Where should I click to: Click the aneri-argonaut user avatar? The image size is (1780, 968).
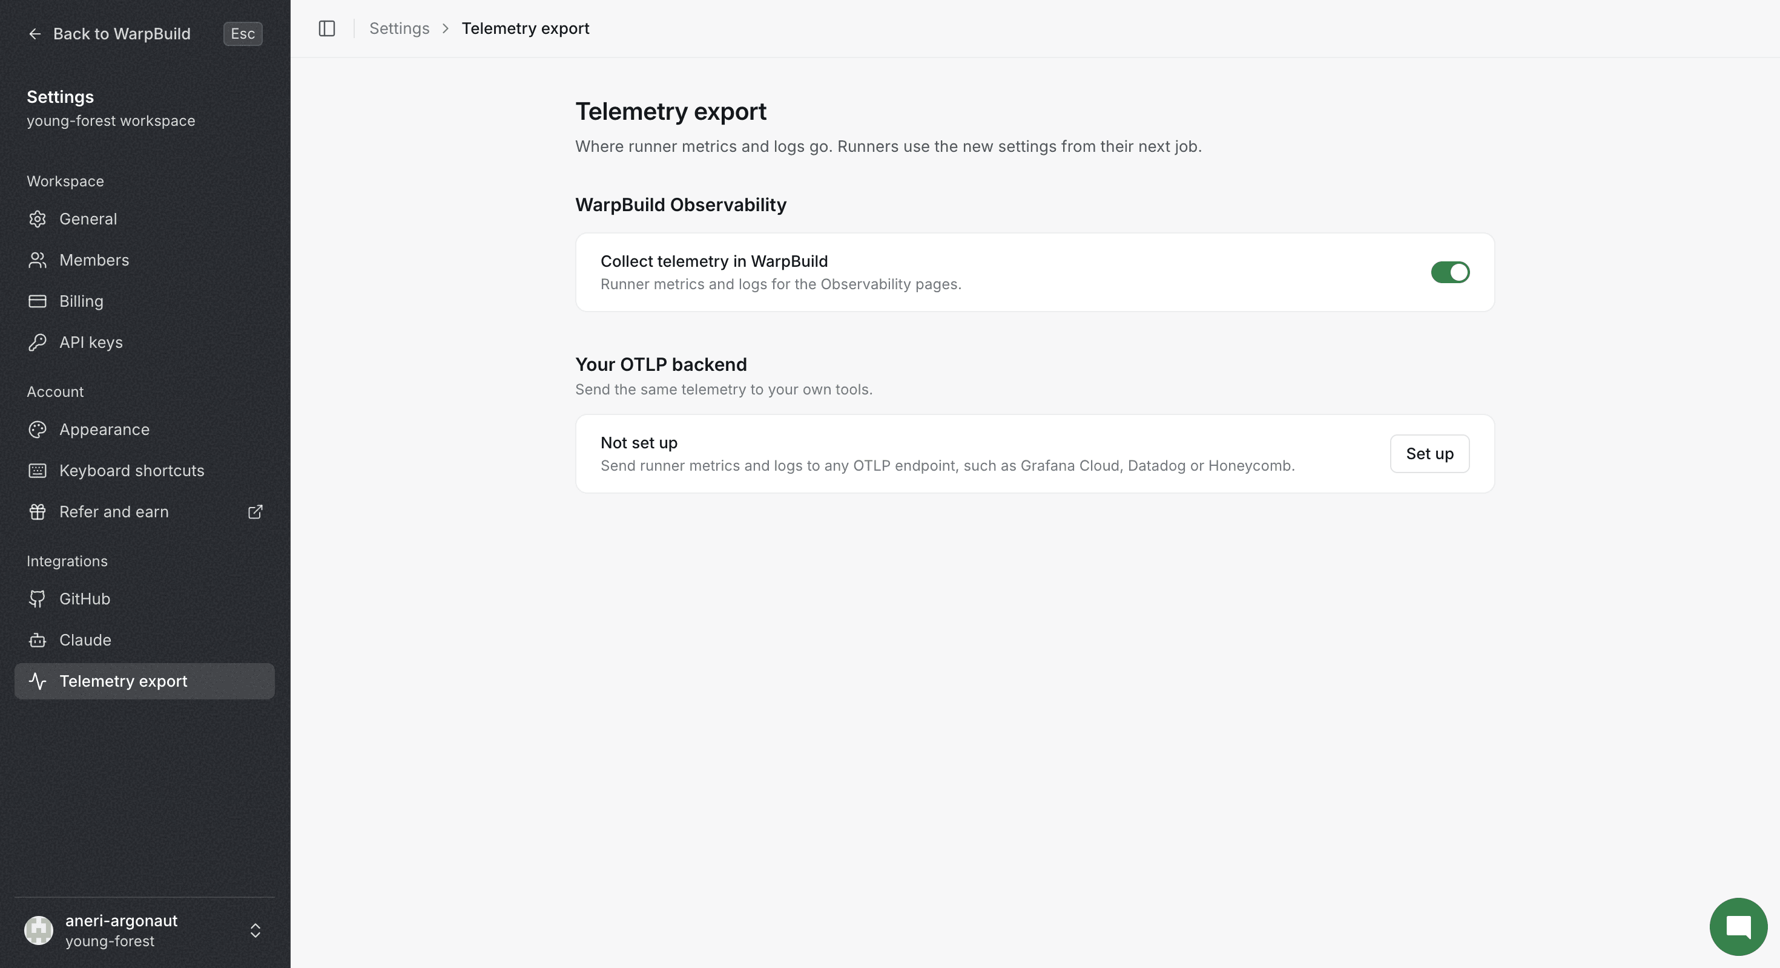39,930
